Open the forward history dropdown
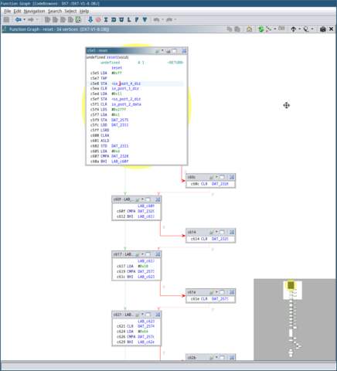The width and height of the screenshot is (337, 371). (x=37, y=19)
